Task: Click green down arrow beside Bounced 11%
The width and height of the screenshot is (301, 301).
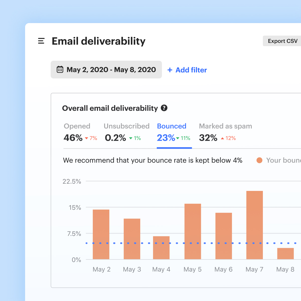Action: [x=178, y=138]
